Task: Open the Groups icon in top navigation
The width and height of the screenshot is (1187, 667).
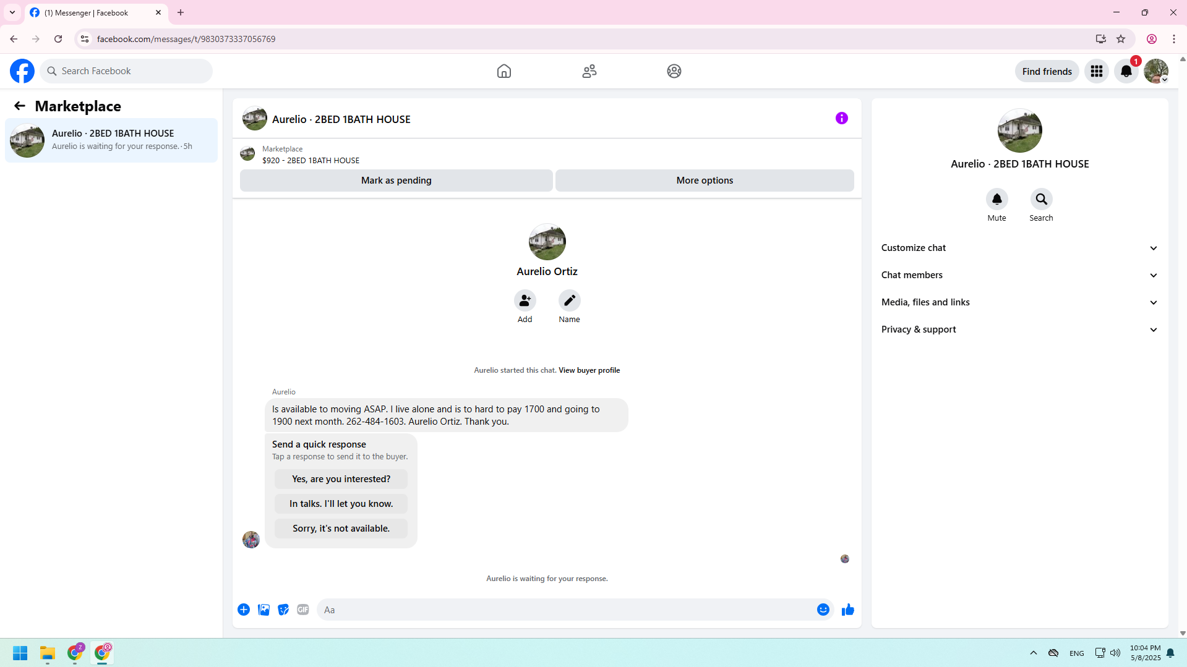Action: 674,71
